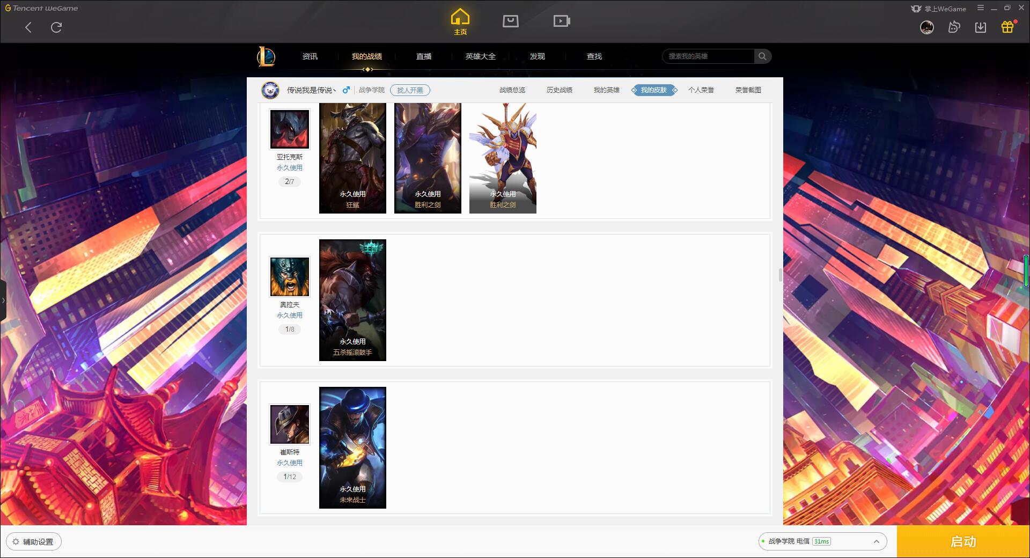Screen dimensions: 1030x558
Task: Click the search magnifier button
Action: (762, 56)
